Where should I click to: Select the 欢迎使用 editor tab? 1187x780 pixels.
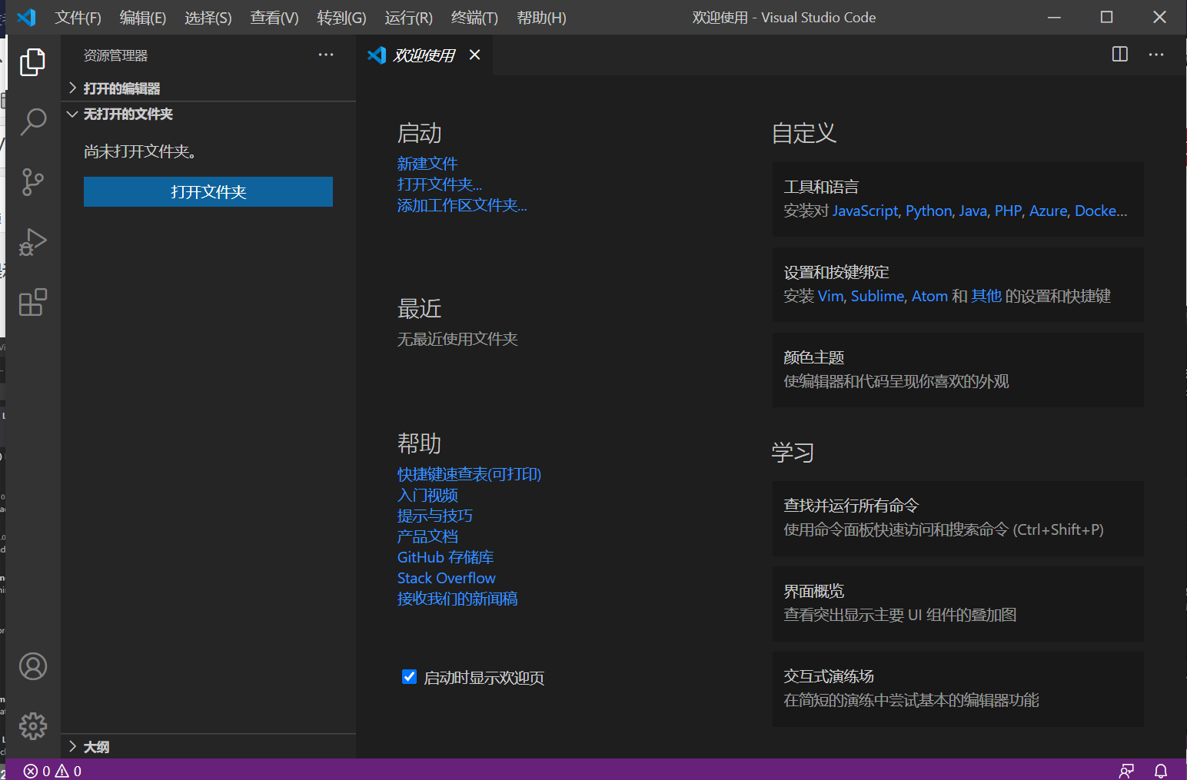pos(424,55)
